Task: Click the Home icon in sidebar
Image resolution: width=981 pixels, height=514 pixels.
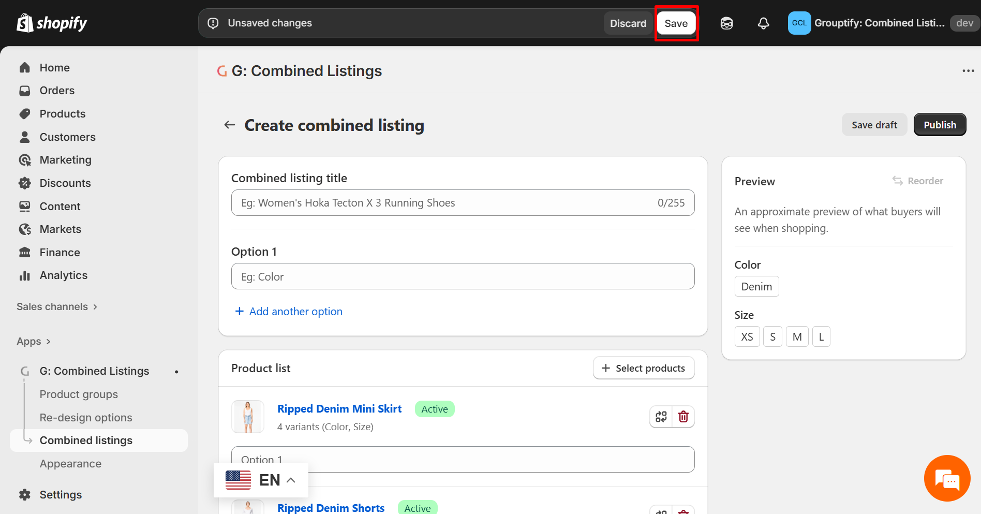Action: (25, 68)
